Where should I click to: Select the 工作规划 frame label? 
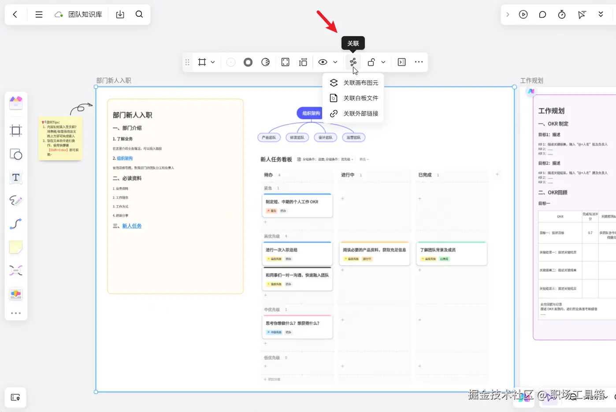pyautogui.click(x=531, y=80)
